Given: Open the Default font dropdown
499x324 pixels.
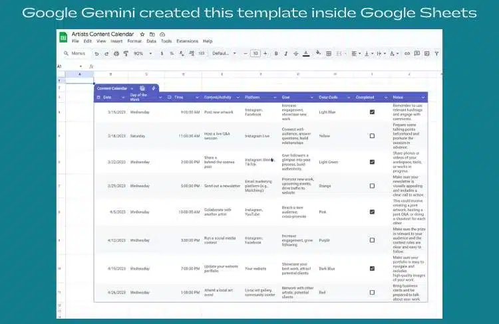Looking at the screenshot, I should 224,54.
